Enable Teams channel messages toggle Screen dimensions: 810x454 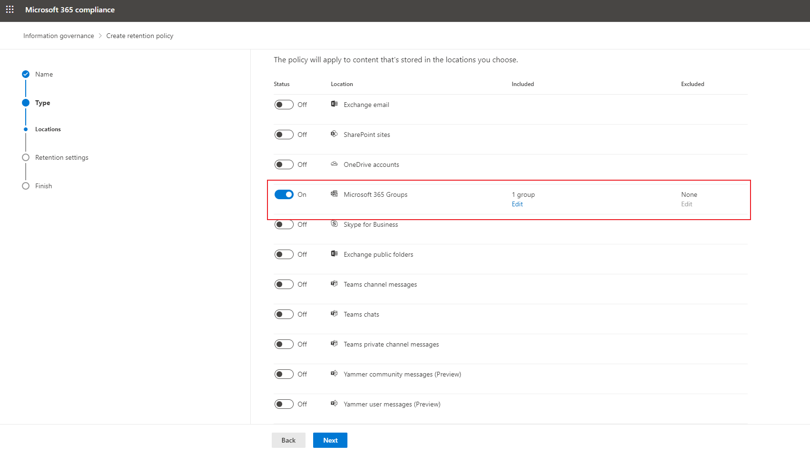284,284
